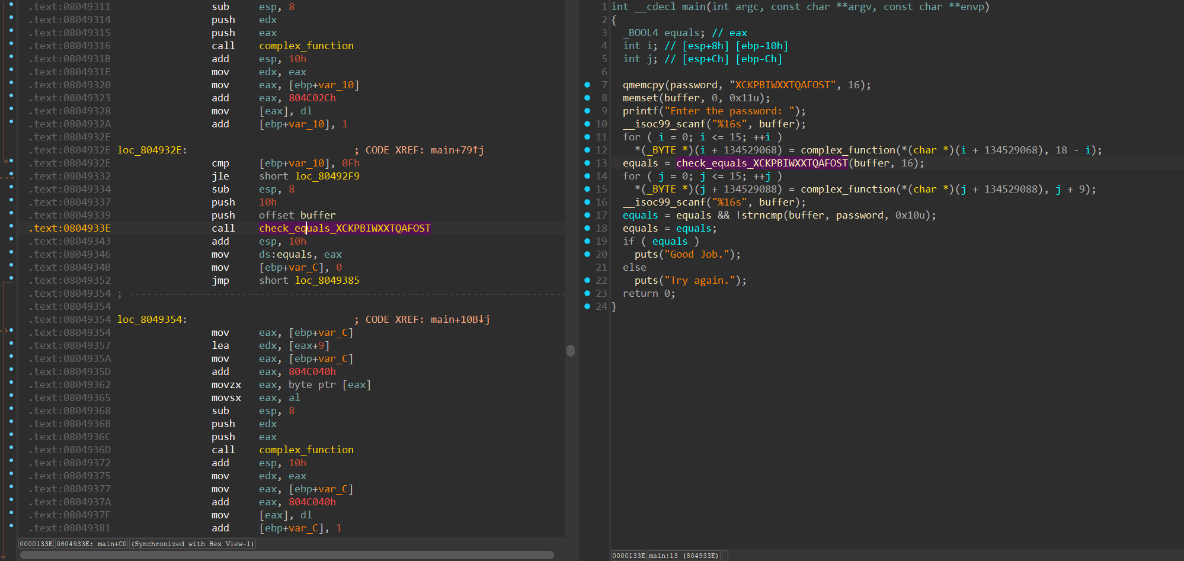
Task: Click the 'if ( equals )' condition
Action: click(x=661, y=241)
